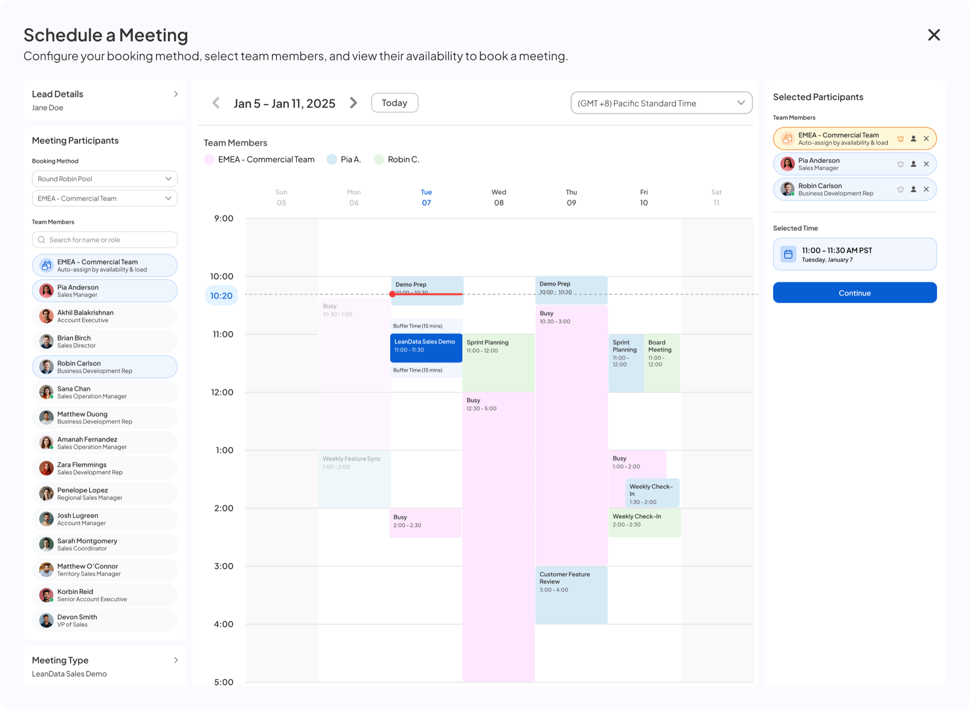The width and height of the screenshot is (969, 710).
Task: Open Round Robin Pool booking method dropdown
Action: 105,179
